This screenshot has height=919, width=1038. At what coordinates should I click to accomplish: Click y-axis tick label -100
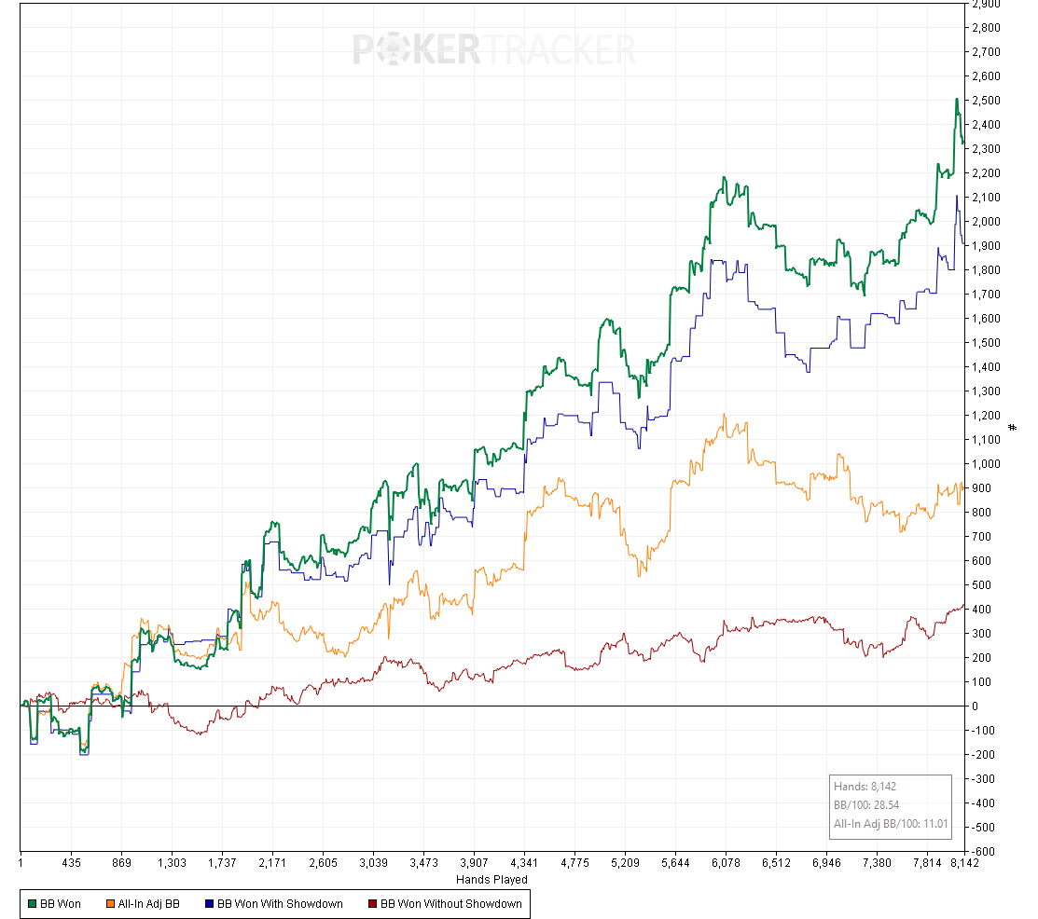984,731
